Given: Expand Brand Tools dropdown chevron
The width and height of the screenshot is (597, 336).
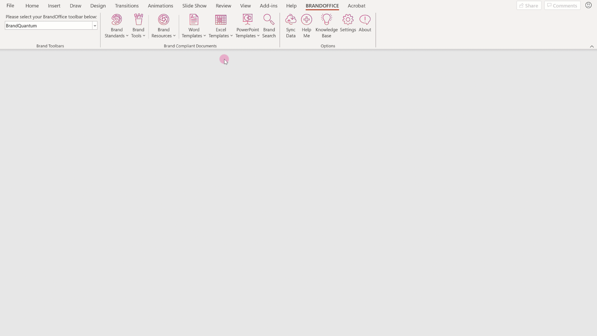Looking at the screenshot, I should (x=144, y=36).
